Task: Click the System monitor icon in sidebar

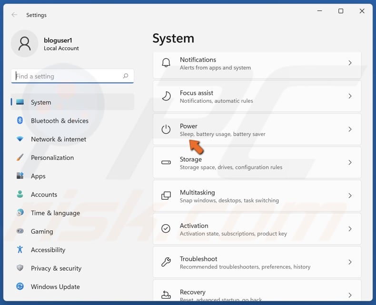Action: [x=20, y=102]
